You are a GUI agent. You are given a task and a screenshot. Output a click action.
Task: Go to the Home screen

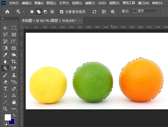click(x=7, y=12)
